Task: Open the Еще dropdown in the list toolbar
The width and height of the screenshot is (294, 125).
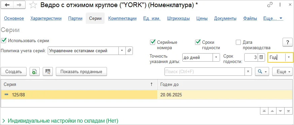Action: (282, 72)
